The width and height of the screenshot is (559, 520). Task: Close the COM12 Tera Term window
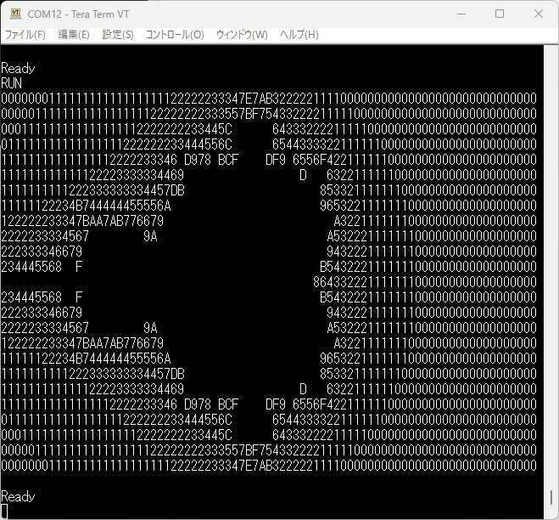pyautogui.click(x=539, y=14)
